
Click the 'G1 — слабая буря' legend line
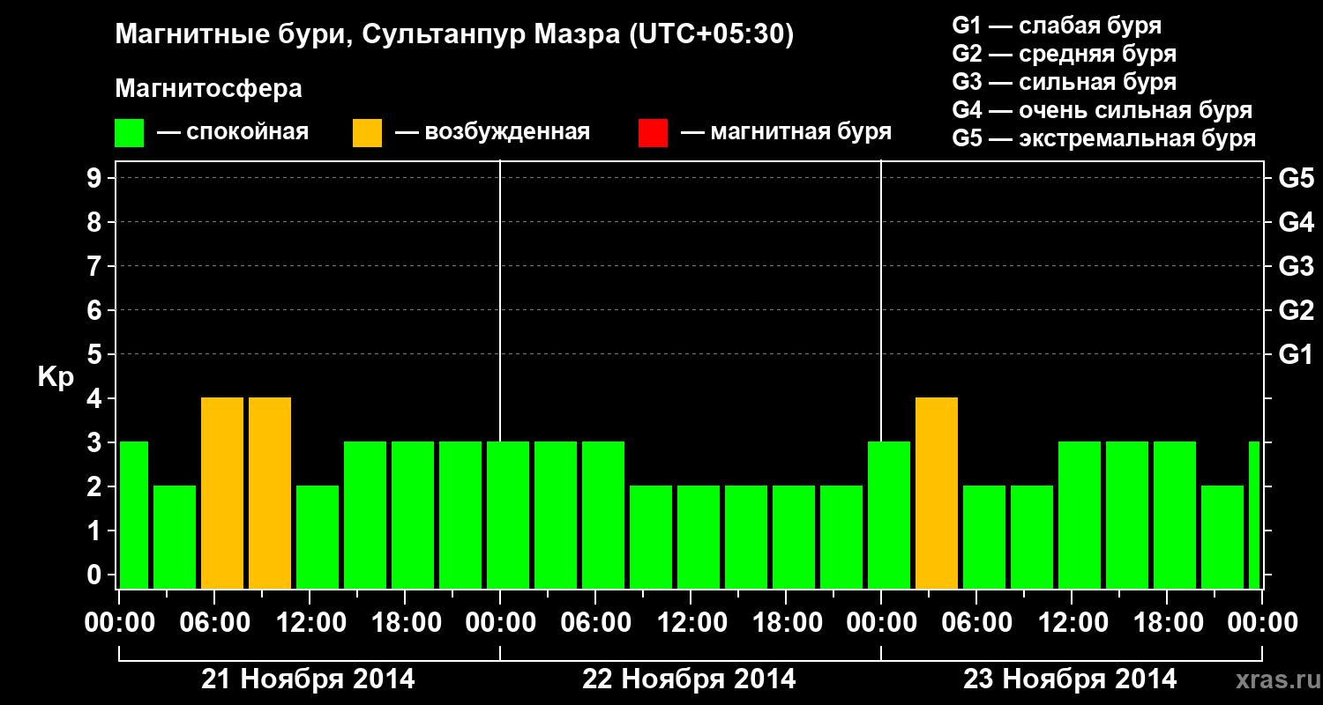(x=1057, y=26)
